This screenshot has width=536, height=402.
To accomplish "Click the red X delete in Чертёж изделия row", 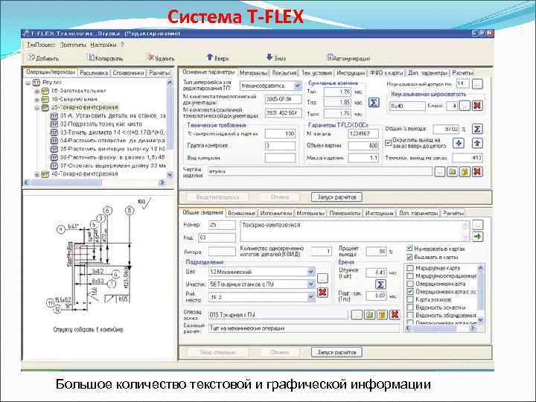I will (x=477, y=171).
